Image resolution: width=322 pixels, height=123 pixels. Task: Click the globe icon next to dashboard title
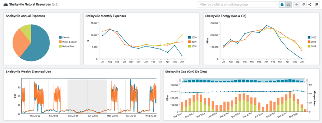click(54, 5)
